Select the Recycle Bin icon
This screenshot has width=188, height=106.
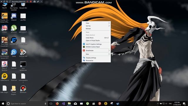(23, 6)
